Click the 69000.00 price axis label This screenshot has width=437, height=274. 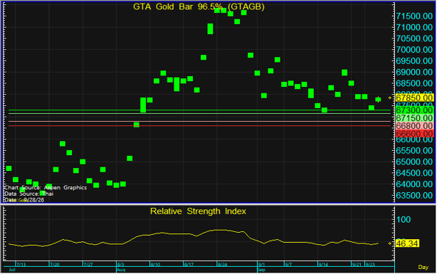[x=414, y=72]
